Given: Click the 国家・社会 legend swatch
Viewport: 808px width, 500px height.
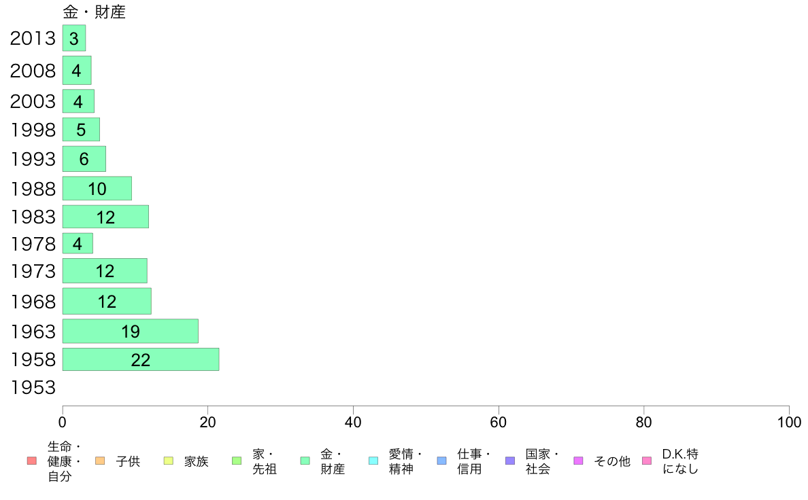Looking at the screenshot, I should (x=510, y=461).
